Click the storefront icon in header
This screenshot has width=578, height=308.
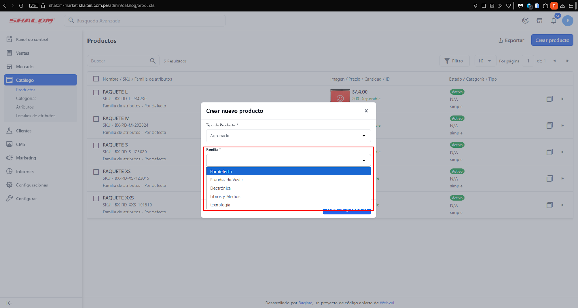pyautogui.click(x=539, y=21)
